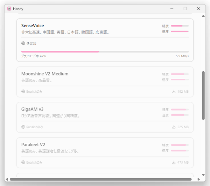Select the Moonshine V2 Medium model
This screenshot has height=186, width=210.
45,74
